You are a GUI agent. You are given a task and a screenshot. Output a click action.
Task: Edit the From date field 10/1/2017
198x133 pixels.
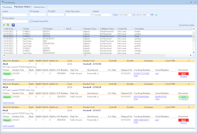point(125,15)
